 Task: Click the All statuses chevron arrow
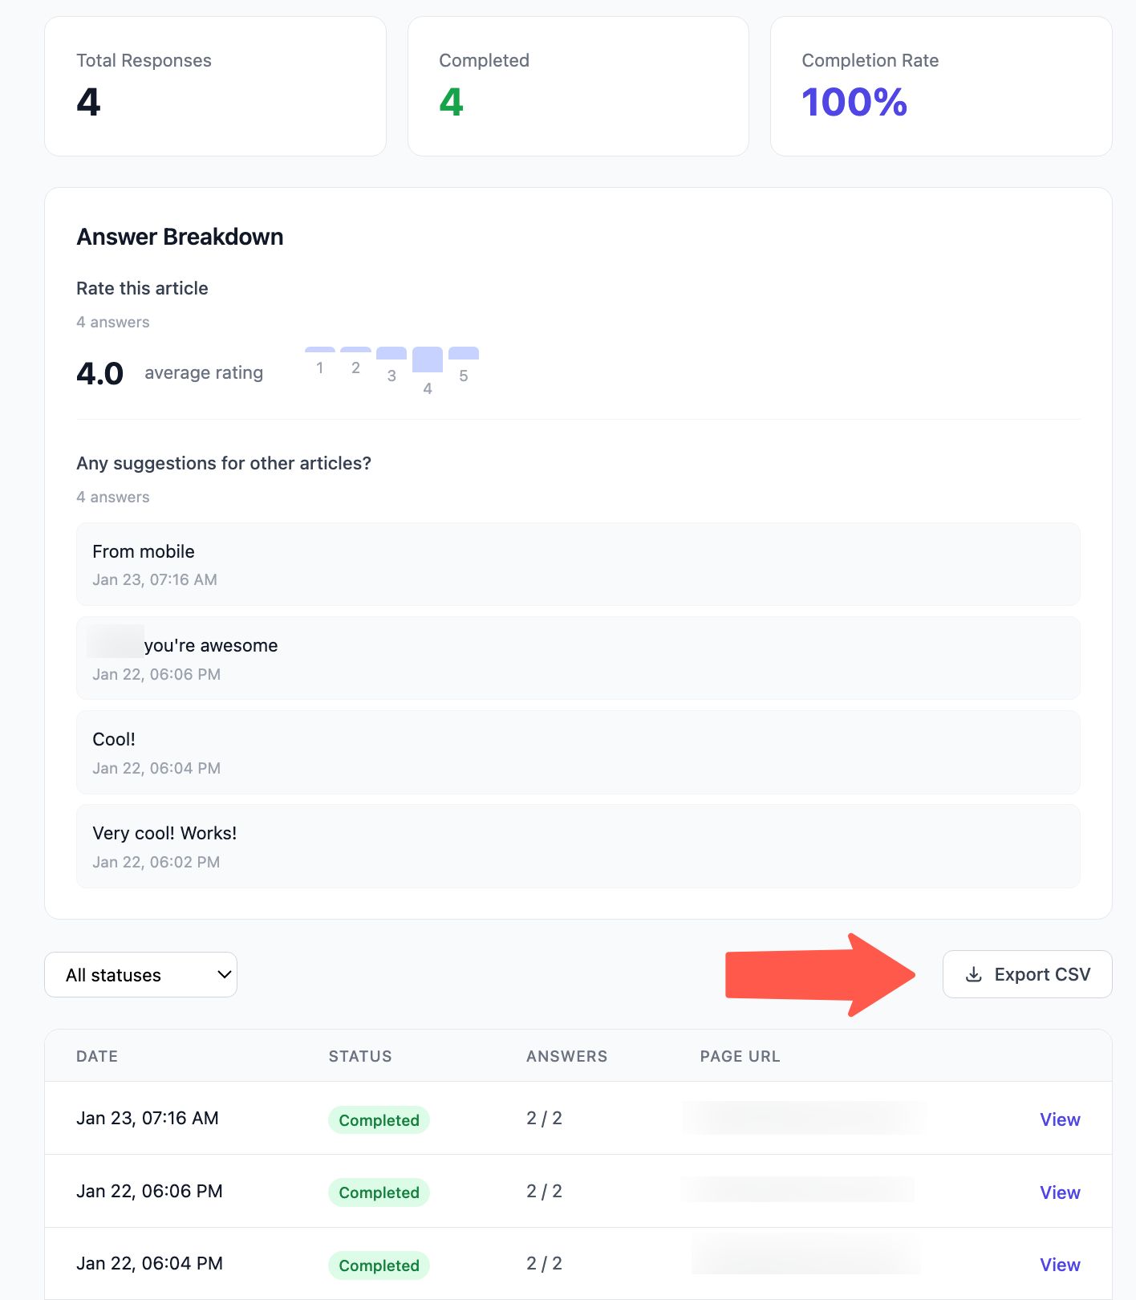[x=225, y=974]
